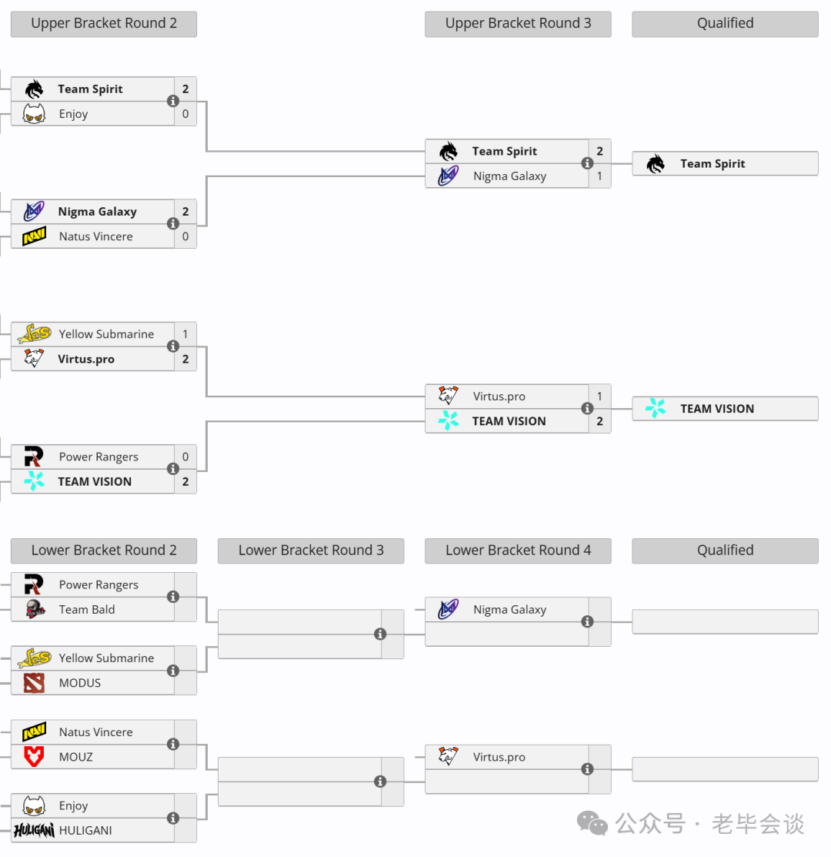The image size is (831, 857).
Task: Show info icon for Yellow Submarine vs Virtus.pro
Action: [x=173, y=346]
